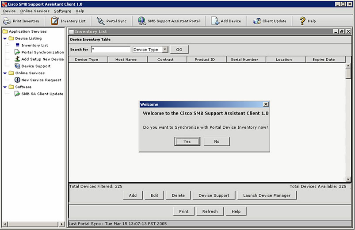Click in the Search for input field
The image size is (355, 230).
pyautogui.click(x=111, y=49)
